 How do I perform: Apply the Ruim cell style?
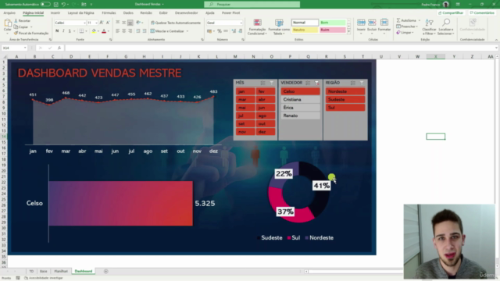[x=333, y=30]
